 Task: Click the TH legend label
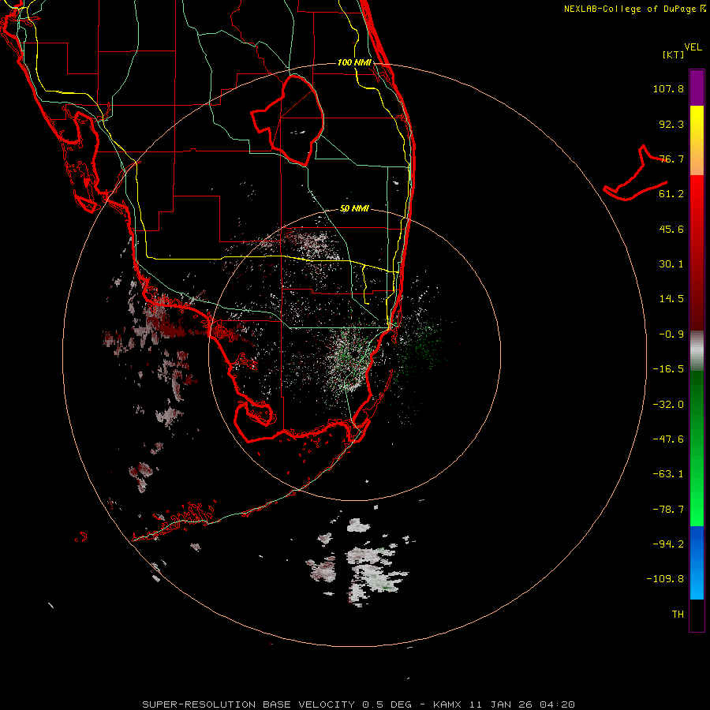pos(678,615)
